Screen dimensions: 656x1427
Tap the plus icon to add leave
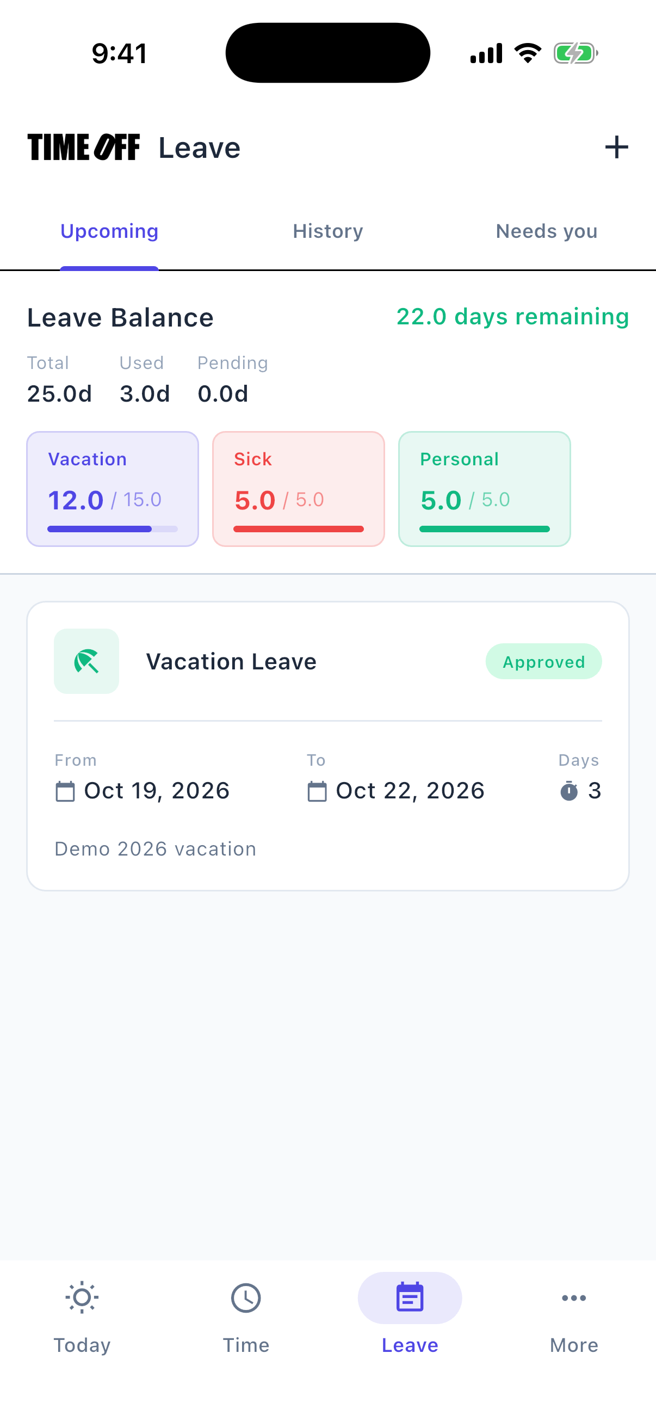[x=616, y=147]
